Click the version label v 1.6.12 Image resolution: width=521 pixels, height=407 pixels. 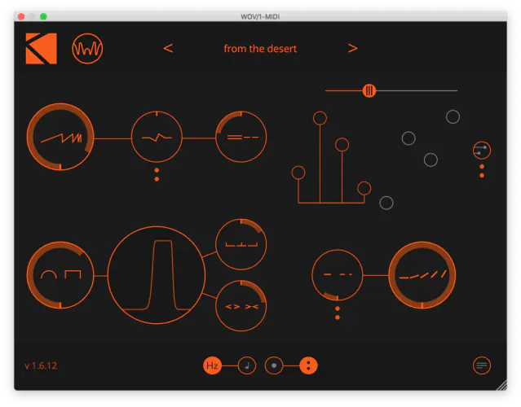[x=41, y=365]
